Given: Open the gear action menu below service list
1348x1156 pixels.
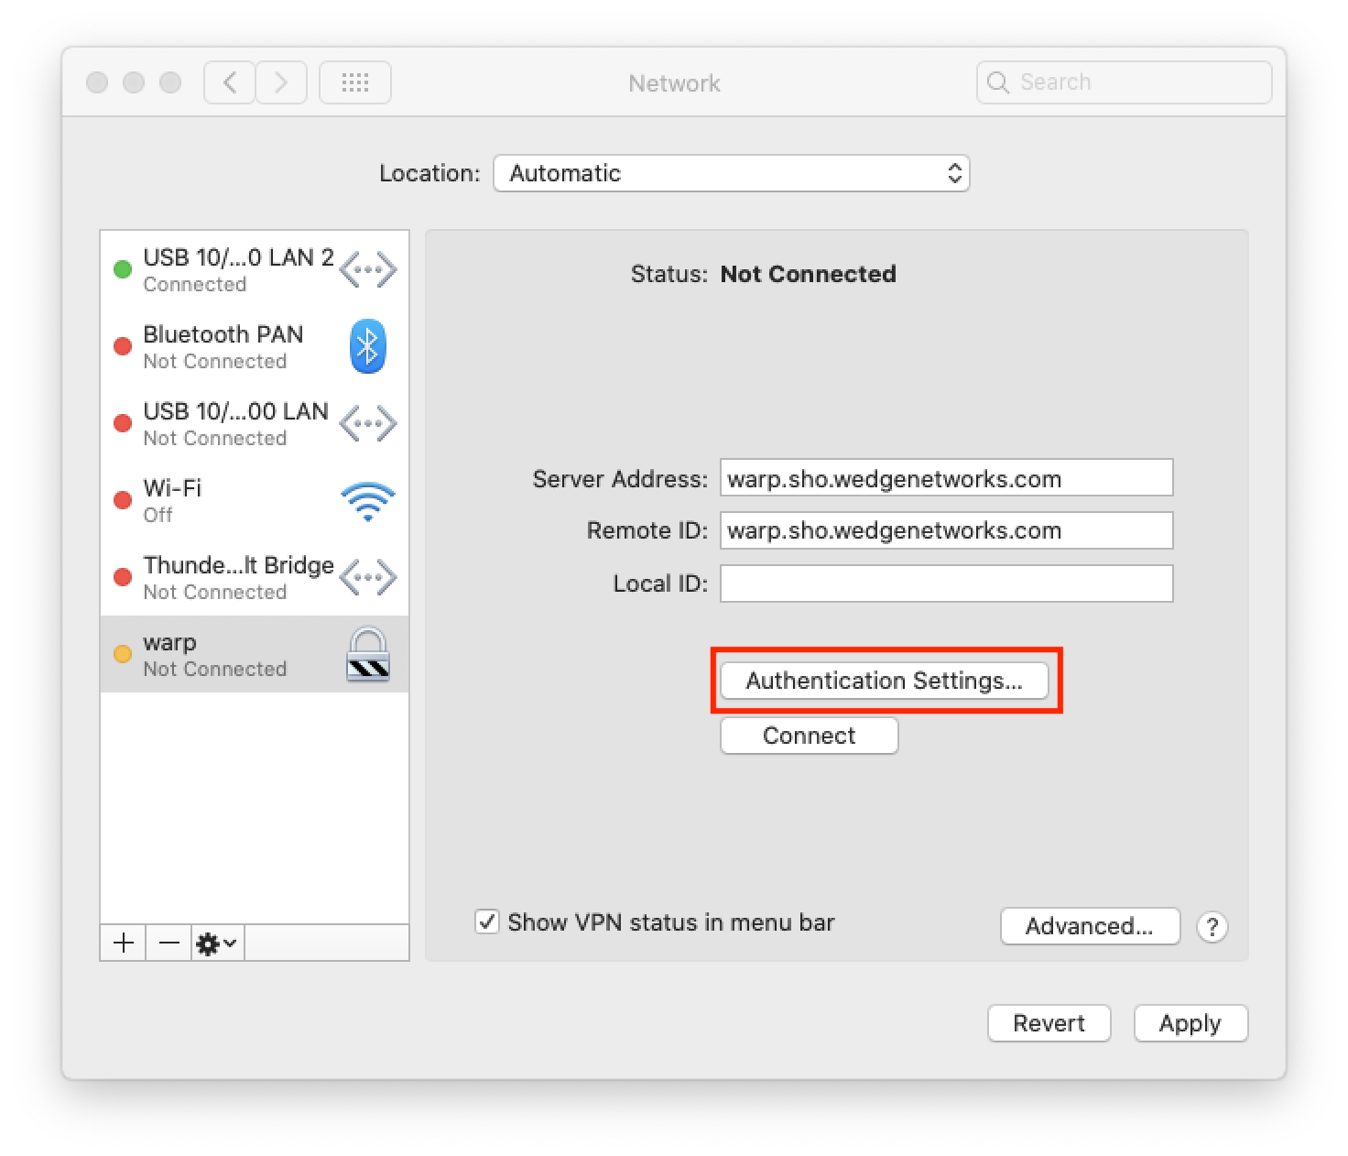Looking at the screenshot, I should coord(217,943).
